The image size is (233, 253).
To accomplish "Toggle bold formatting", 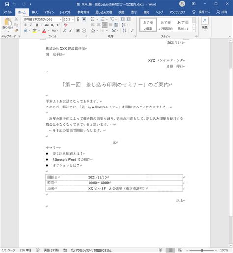I will (25, 25).
